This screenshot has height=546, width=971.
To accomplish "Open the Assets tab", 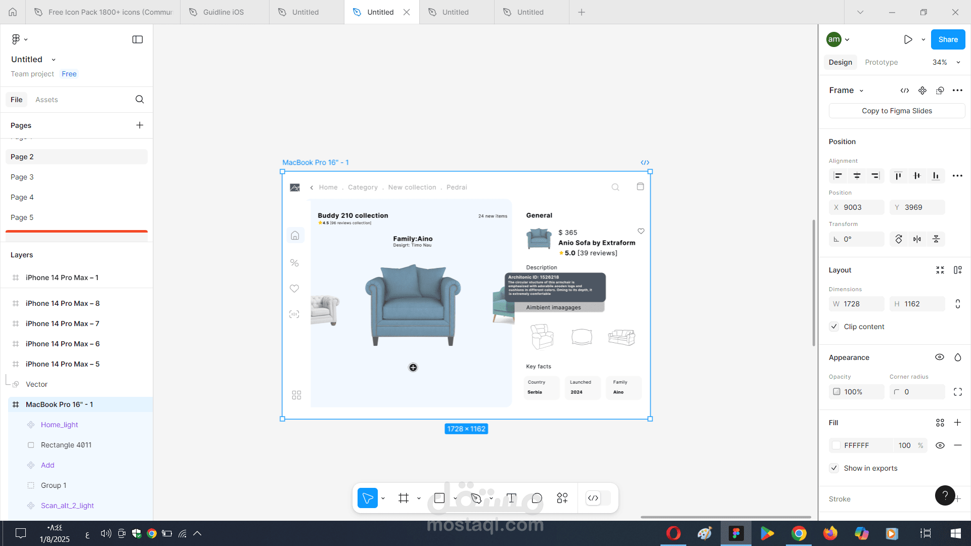I will tap(47, 100).
